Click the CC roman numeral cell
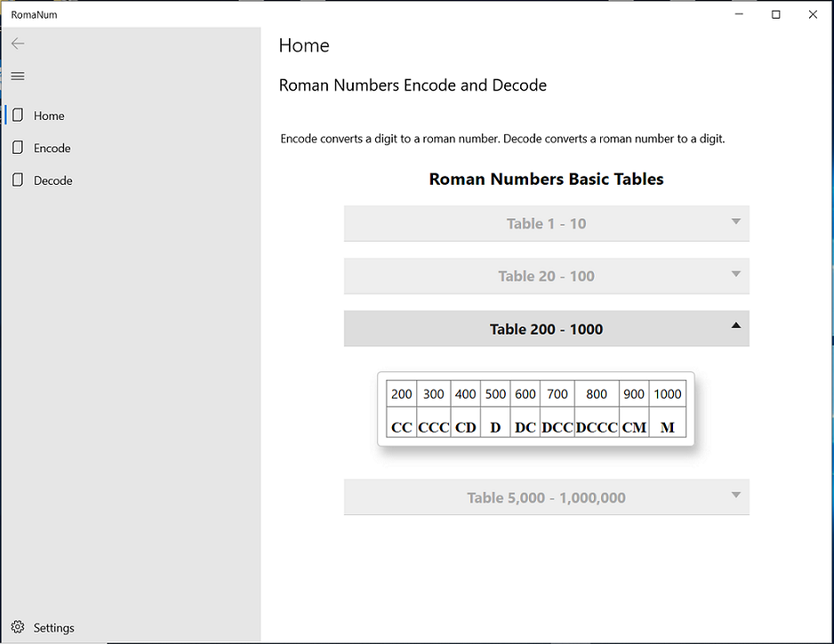The image size is (834, 644). [x=402, y=423]
